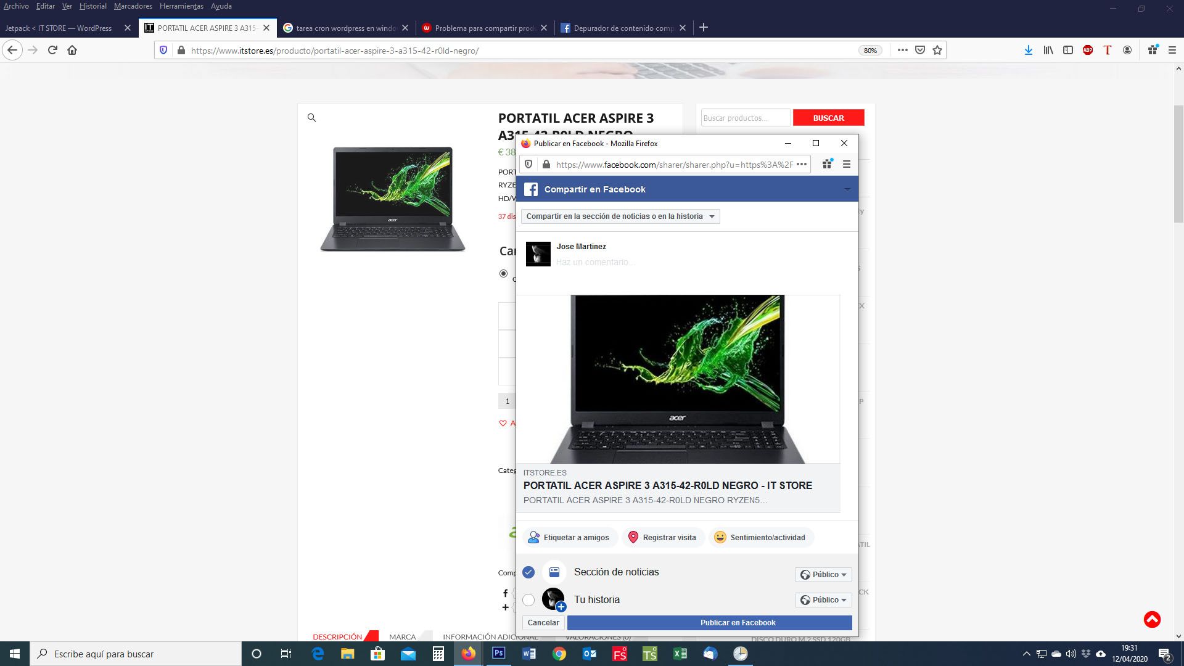Zoom product image with magnifier icon
The width and height of the screenshot is (1184, 666).
(x=311, y=117)
